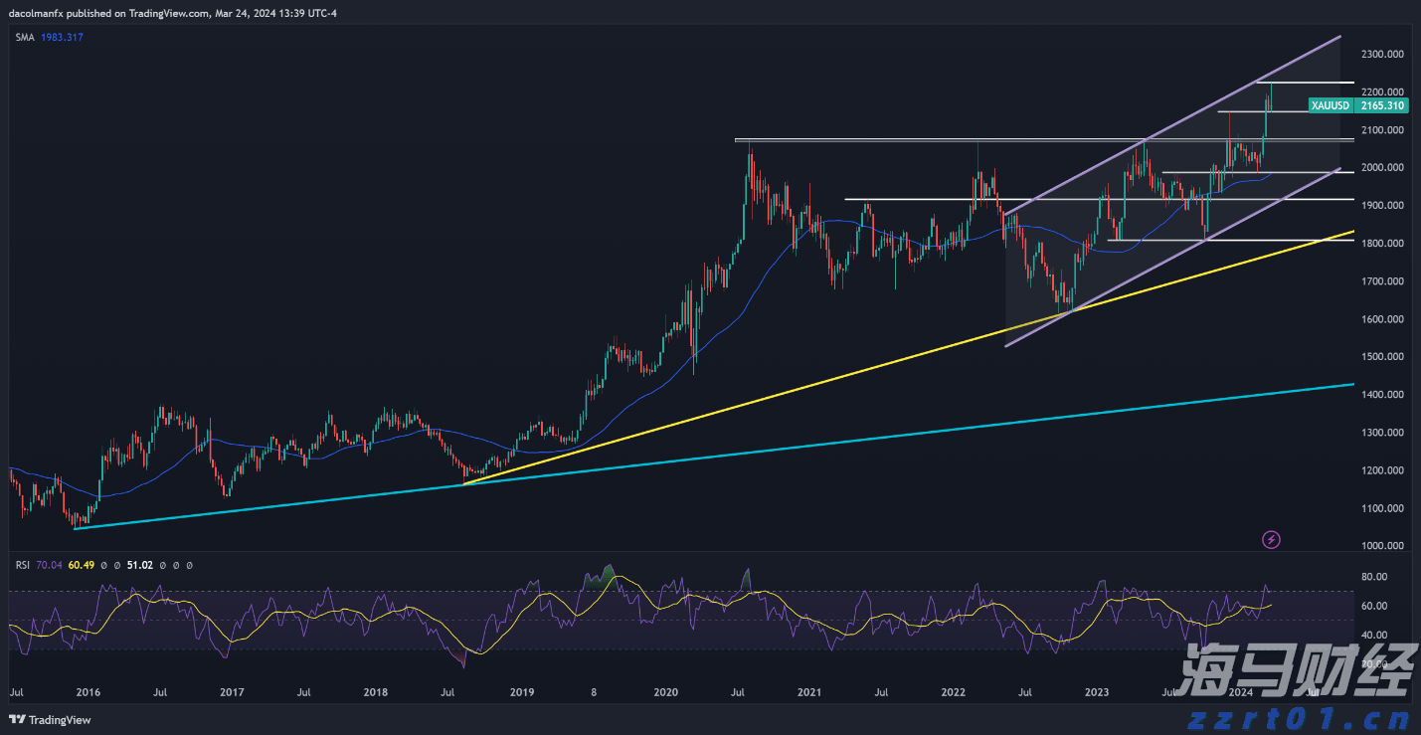Click the 80.00 RSI scale label
Viewport: 1421px width, 735px height.
(x=1374, y=577)
